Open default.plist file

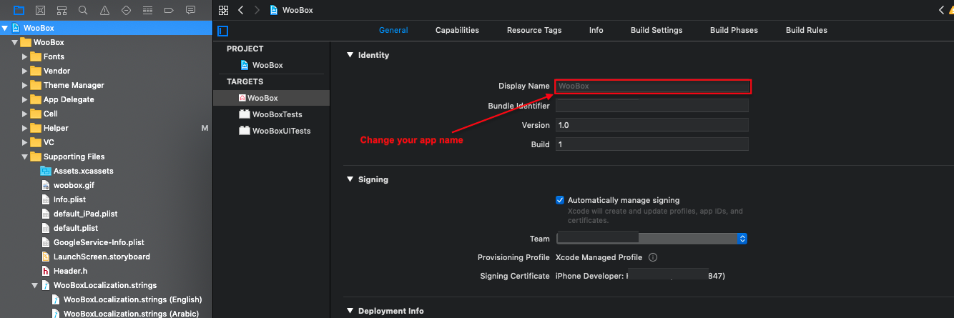click(76, 228)
